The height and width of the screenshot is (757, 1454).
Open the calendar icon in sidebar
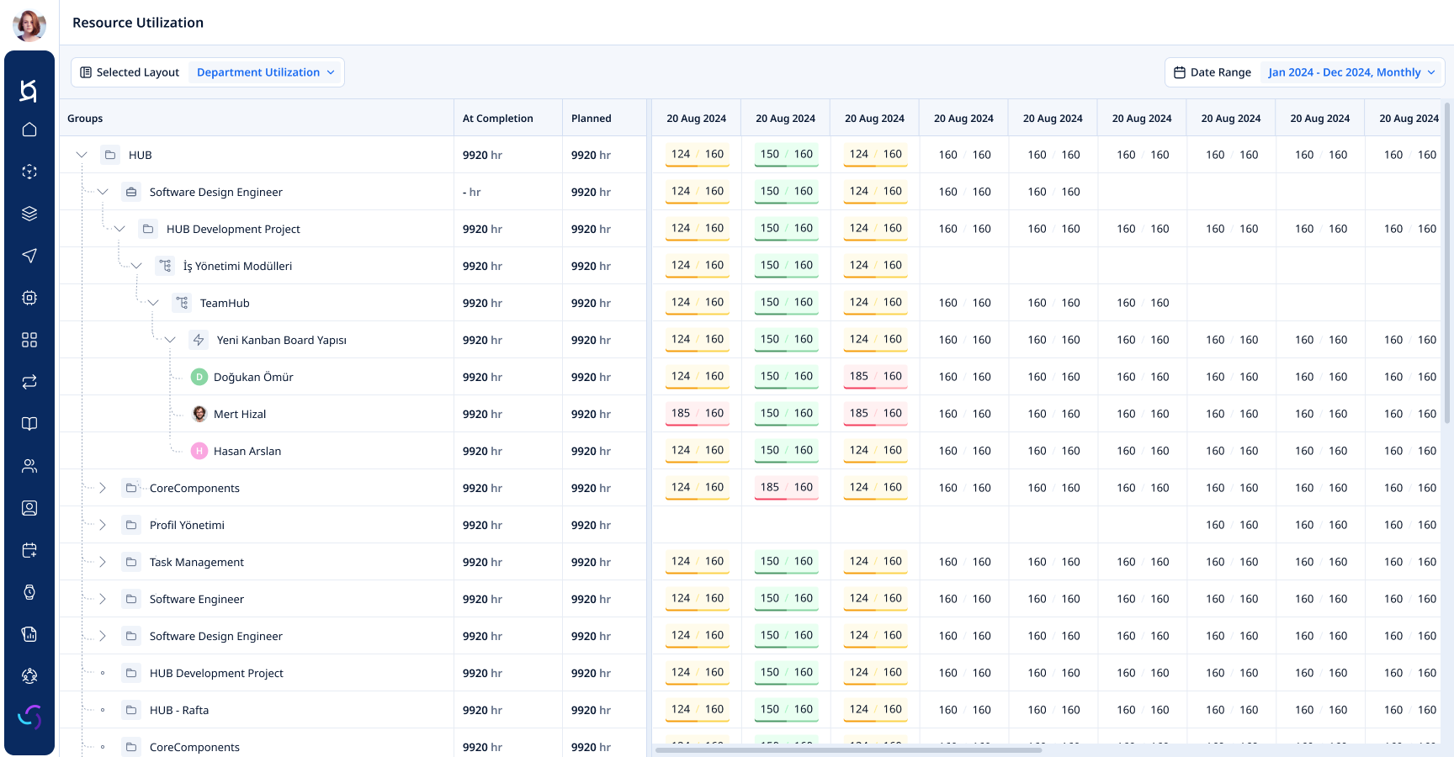[x=29, y=550]
